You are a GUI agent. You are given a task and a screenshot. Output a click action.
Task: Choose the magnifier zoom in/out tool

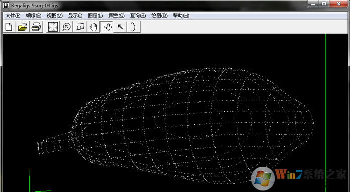66,27
